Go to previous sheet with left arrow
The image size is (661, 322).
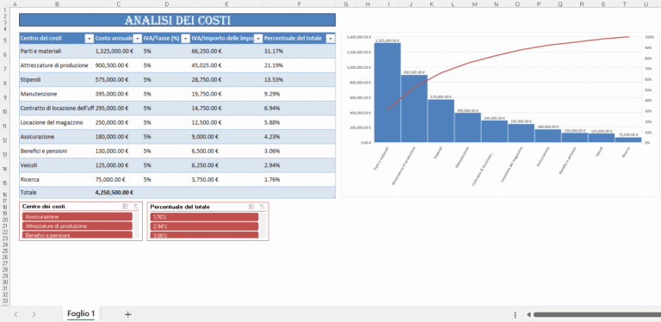pyautogui.click(x=16, y=314)
